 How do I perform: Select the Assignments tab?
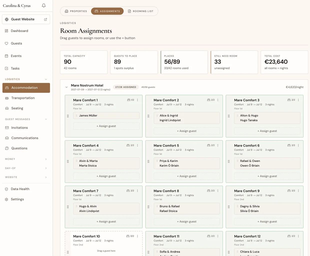[x=107, y=11]
